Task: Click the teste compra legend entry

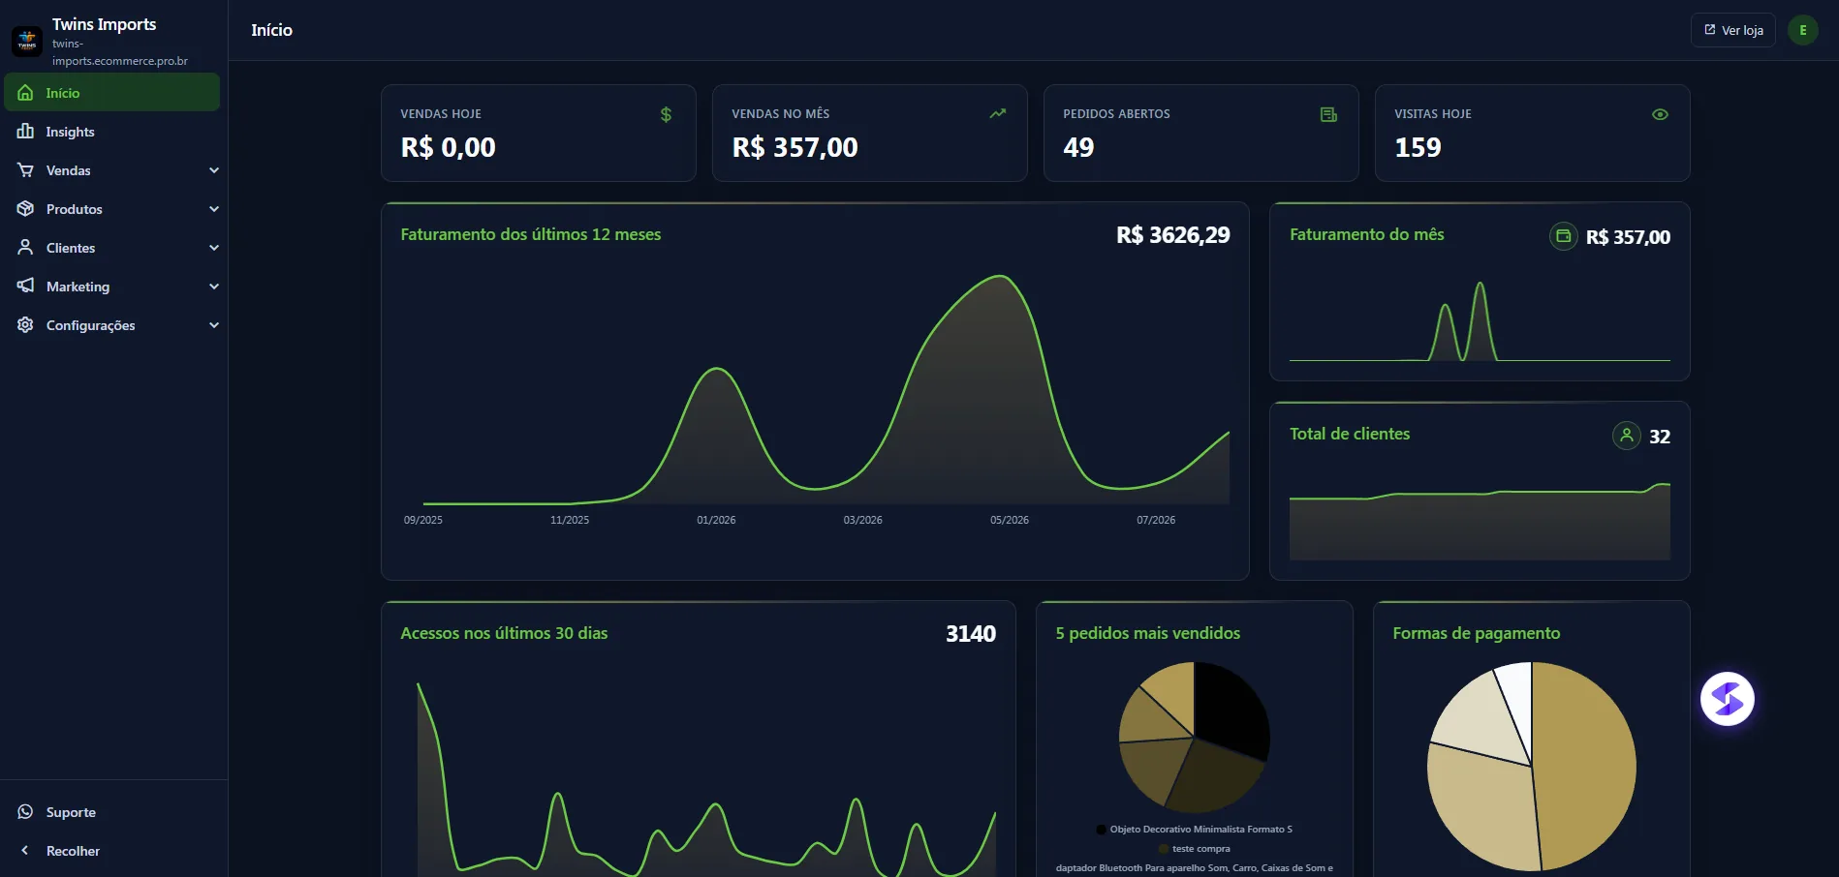Action: coord(1194,849)
